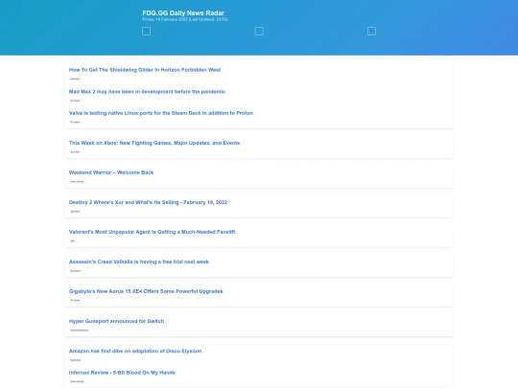Click the FDG.GG Daily News Radar title
This screenshot has height=388, width=518.
183,12
